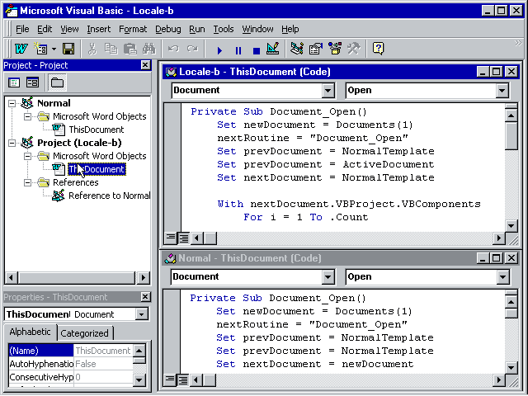Open Procedure dropdown in Locale-b code window
This screenshot has height=396, width=528.
[502, 91]
